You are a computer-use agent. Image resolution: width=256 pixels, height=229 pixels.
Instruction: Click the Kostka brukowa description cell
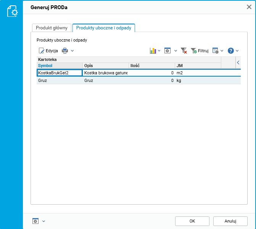[x=106, y=73]
